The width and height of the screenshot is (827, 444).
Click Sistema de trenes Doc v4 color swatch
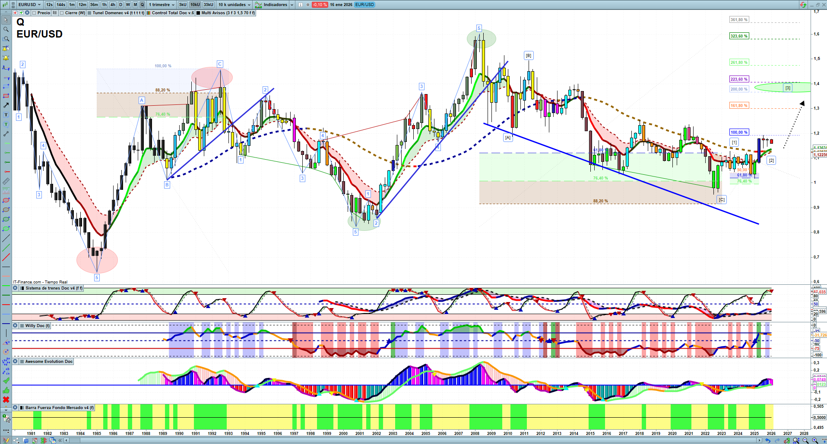pyautogui.click(x=22, y=288)
